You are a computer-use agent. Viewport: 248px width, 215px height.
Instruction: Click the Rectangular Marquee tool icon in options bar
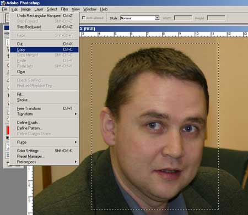point(7,18)
